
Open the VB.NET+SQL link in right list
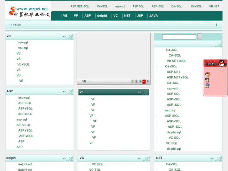click(x=177, y=61)
